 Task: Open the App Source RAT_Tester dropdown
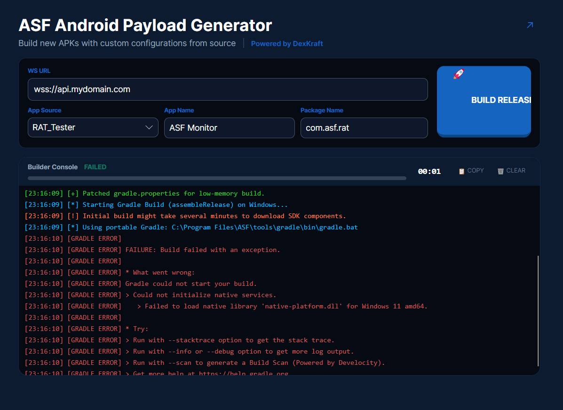pyautogui.click(x=93, y=127)
